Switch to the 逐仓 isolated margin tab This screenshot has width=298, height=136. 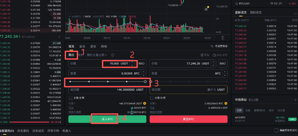[x=93, y=46]
